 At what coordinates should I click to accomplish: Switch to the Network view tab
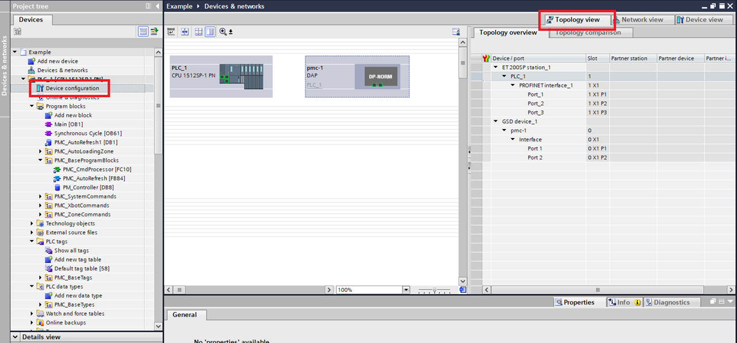click(x=641, y=19)
